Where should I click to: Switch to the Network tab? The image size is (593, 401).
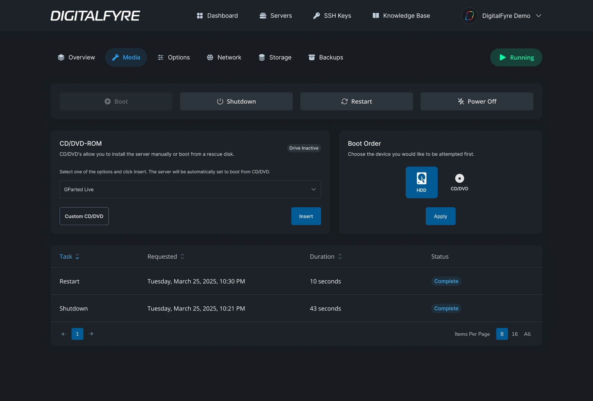tap(224, 57)
